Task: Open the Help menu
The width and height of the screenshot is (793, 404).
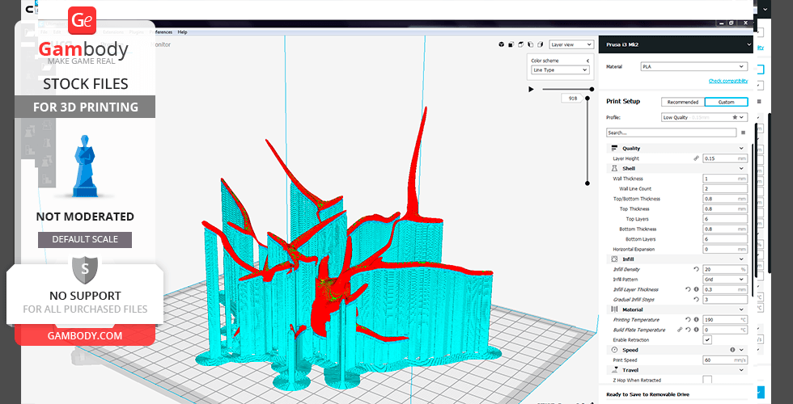Action: tap(182, 32)
